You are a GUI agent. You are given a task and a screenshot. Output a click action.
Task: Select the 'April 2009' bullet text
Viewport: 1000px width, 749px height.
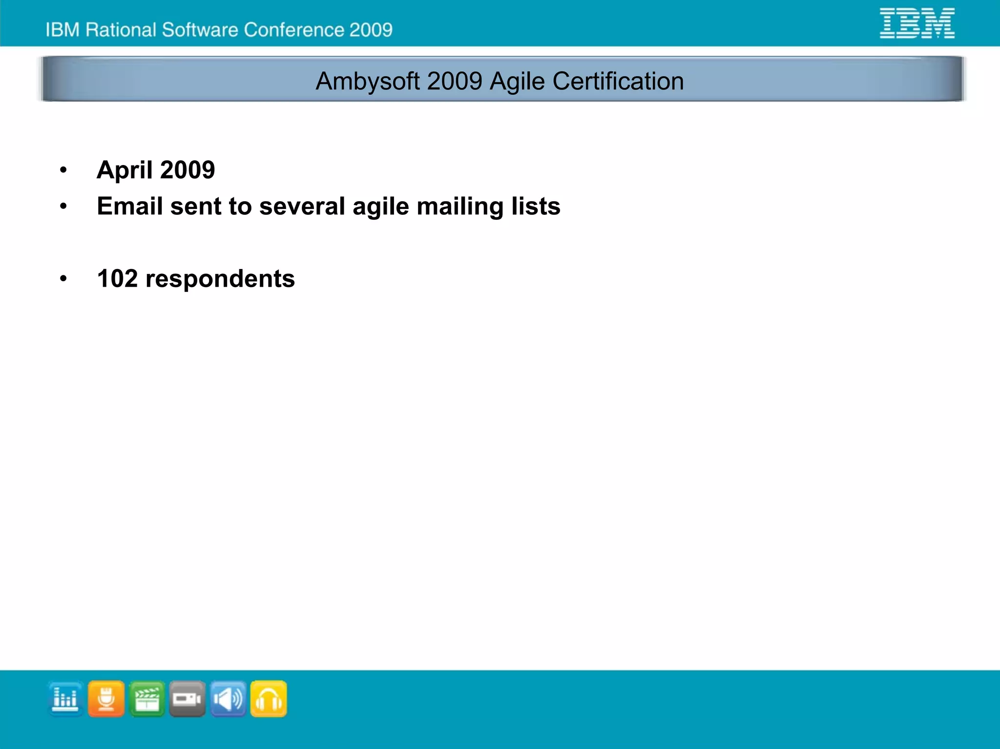click(156, 170)
